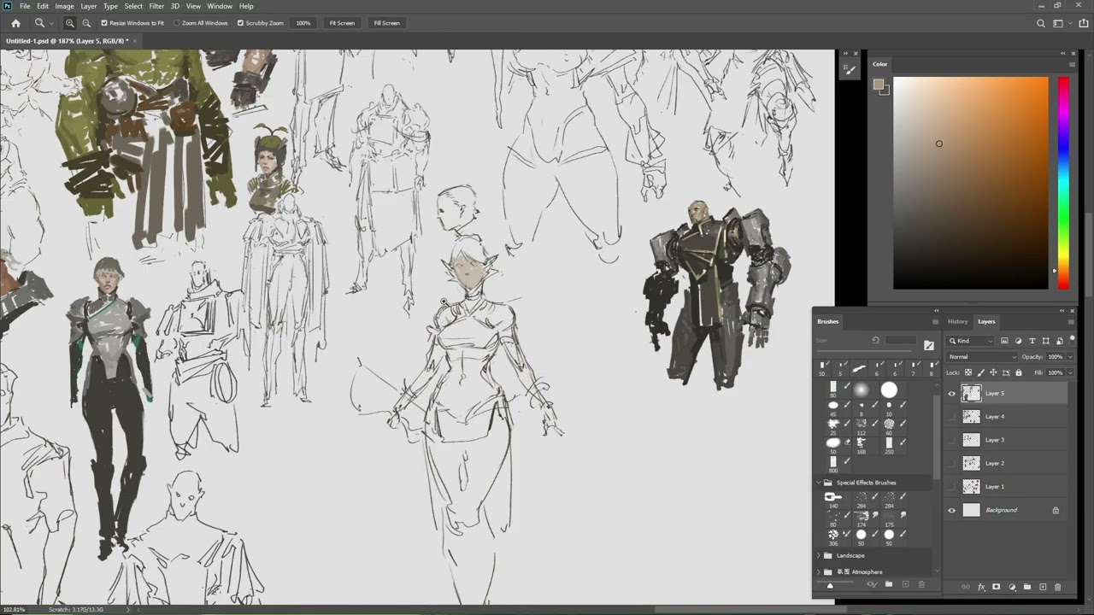
Task: Switch to the History tab
Action: pyautogui.click(x=957, y=322)
